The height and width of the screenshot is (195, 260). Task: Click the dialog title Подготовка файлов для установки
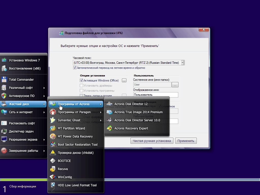click(93, 33)
